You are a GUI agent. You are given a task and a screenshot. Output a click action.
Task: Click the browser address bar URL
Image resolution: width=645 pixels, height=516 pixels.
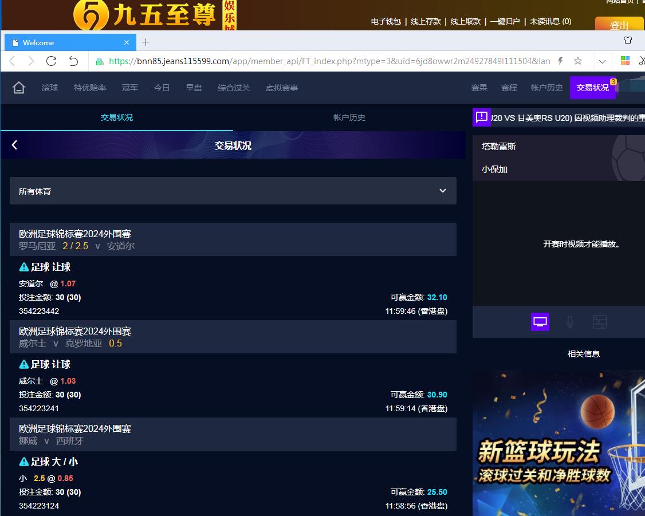tap(329, 61)
